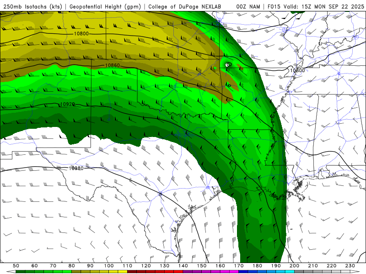
Task: Pick the dark red swatch starting at 110
Action: [132, 272]
